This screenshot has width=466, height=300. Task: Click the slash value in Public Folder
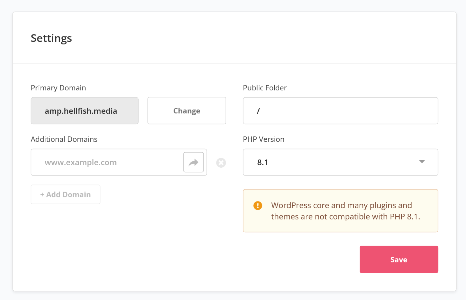coord(258,111)
